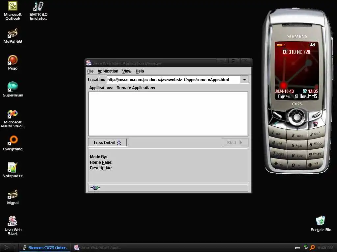Screen dimensions: 337x252
Task: Click the Start application button
Action: (235, 142)
